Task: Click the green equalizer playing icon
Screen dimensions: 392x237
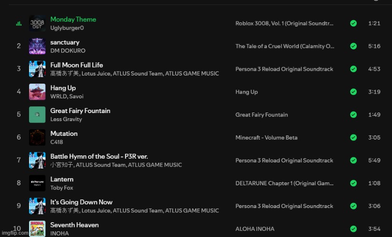Action: click(19, 23)
